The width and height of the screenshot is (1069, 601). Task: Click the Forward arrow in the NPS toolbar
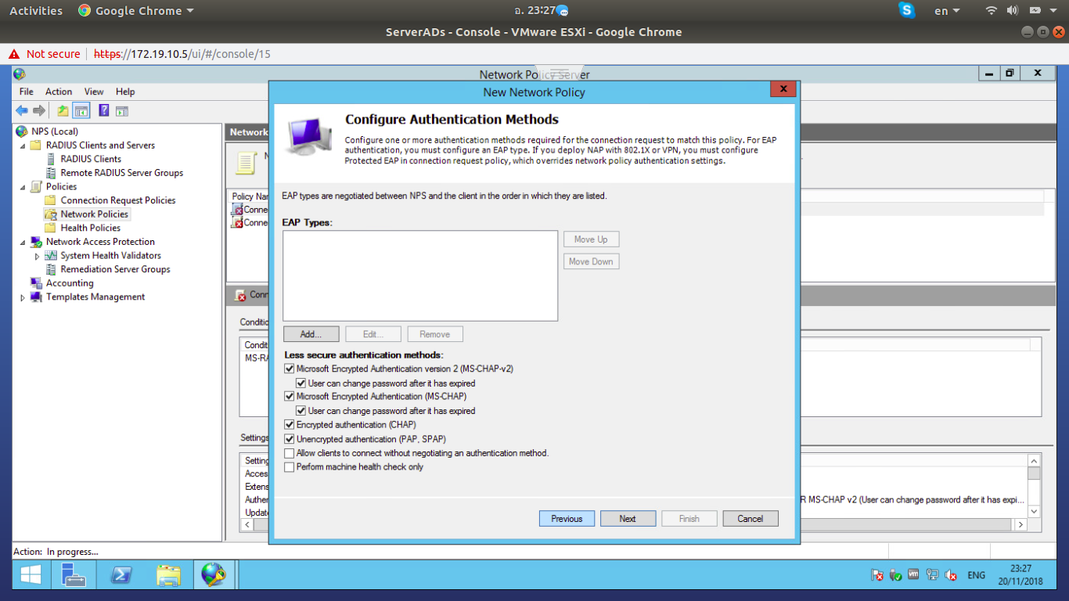[x=39, y=110]
